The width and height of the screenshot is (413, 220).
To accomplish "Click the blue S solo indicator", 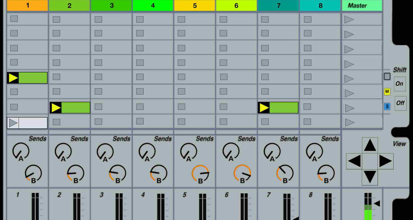I will pos(387,107).
